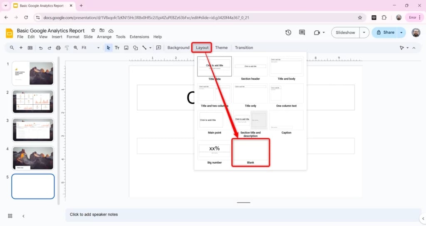Open the Insert menu
The image size is (426, 226).
57,37
